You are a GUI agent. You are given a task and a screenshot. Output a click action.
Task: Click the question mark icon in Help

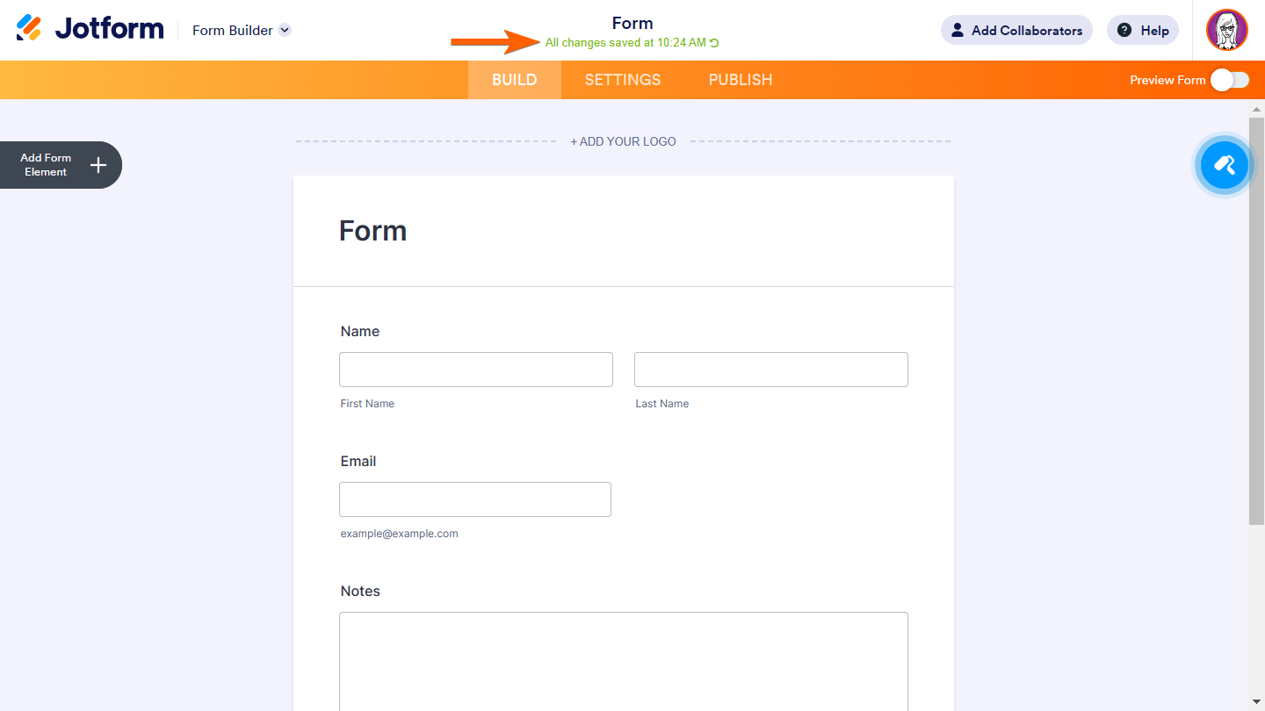point(1123,30)
